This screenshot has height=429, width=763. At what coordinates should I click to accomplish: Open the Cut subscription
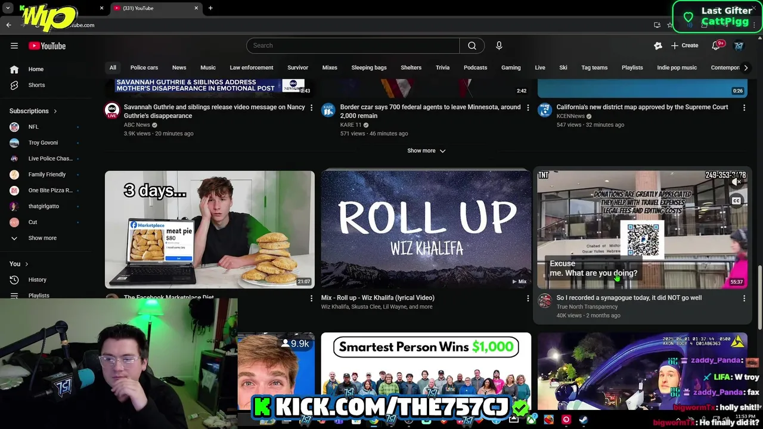[45, 222]
